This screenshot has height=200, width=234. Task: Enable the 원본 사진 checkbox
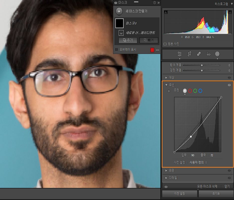(x=165, y=44)
